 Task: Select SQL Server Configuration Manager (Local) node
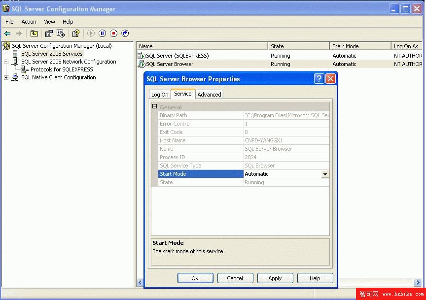pos(62,46)
